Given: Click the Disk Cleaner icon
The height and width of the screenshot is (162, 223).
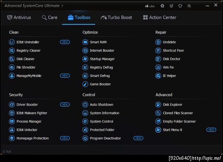Looking at the screenshot, I should click(x=12, y=59).
